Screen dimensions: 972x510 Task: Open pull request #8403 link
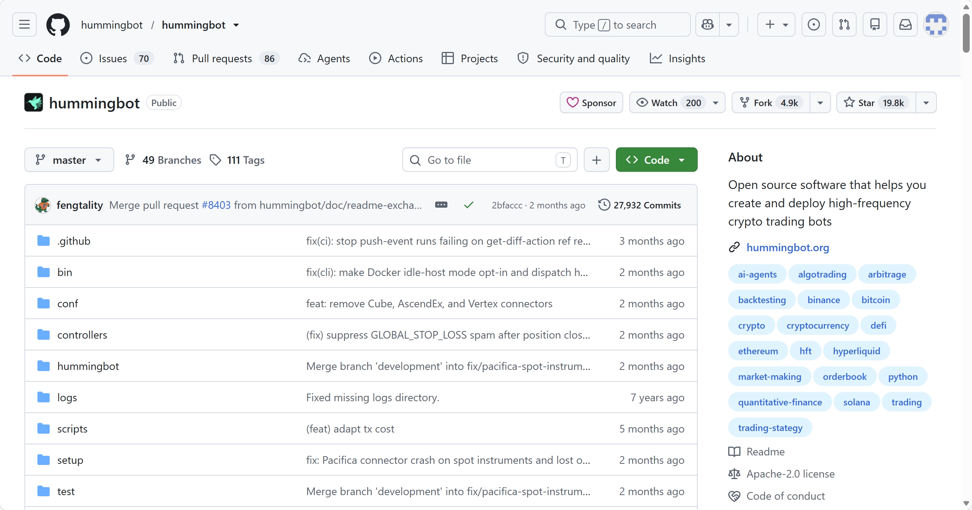point(216,205)
